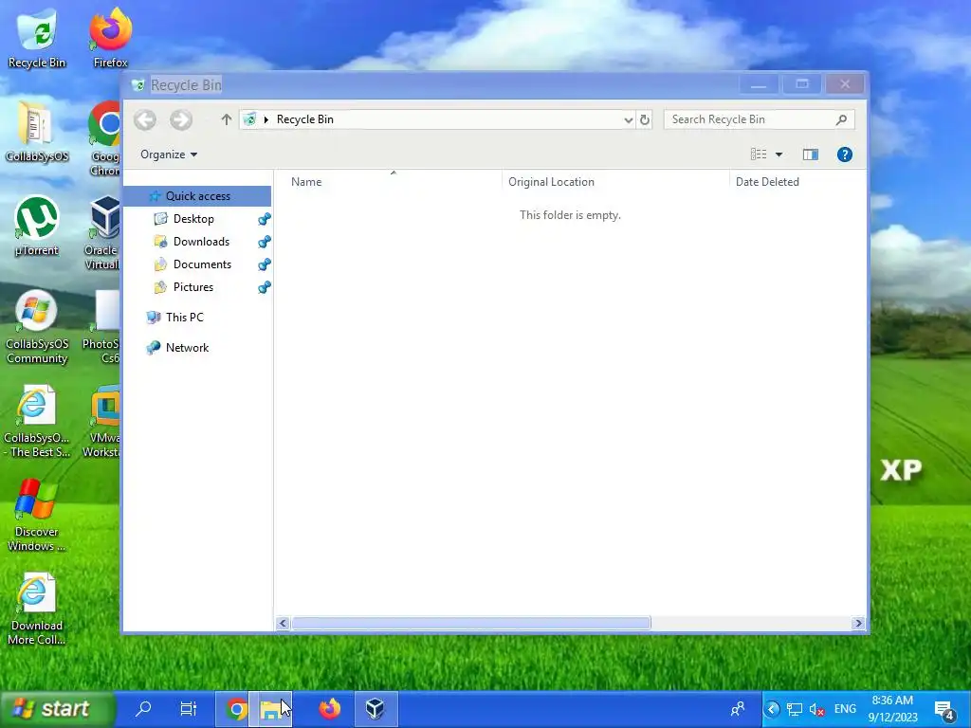This screenshot has height=728, width=971.
Task: Open Discover Windows desktop icon
Action: (37, 515)
